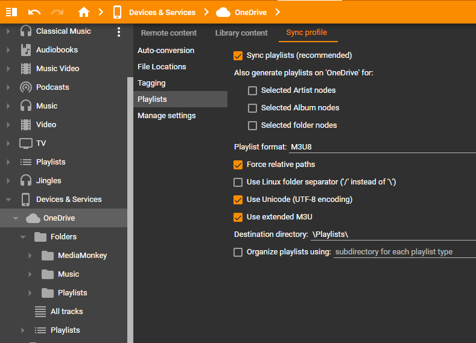
Task: Open three-dot menu beside Classical Music
Action: pyautogui.click(x=119, y=32)
